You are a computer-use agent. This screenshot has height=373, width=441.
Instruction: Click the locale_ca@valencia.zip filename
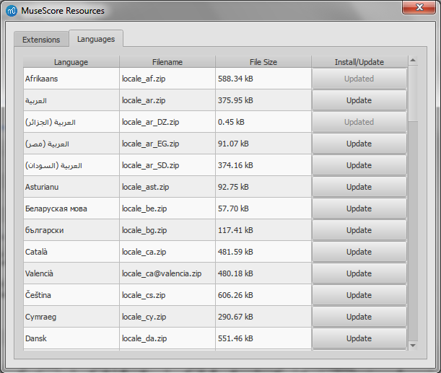[162, 273]
